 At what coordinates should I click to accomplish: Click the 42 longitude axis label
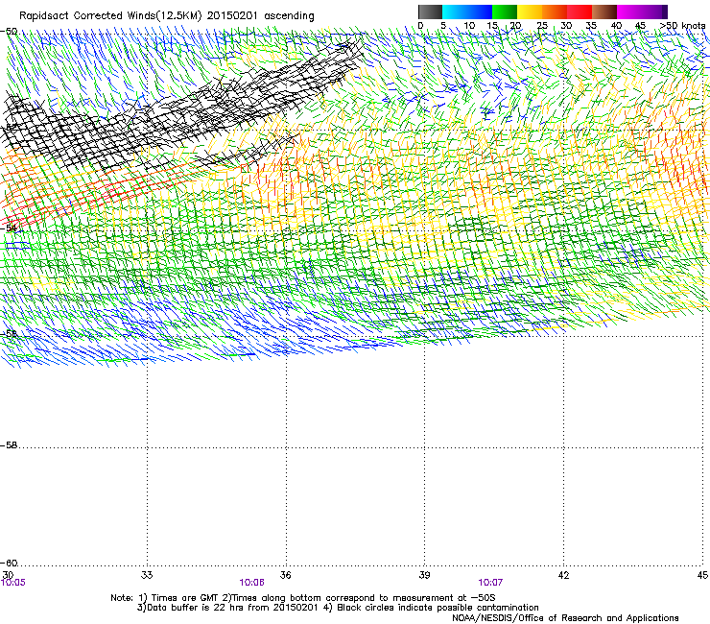(563, 575)
